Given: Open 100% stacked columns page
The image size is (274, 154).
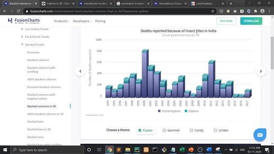Looking at the screenshot, I should click(x=42, y=79).
